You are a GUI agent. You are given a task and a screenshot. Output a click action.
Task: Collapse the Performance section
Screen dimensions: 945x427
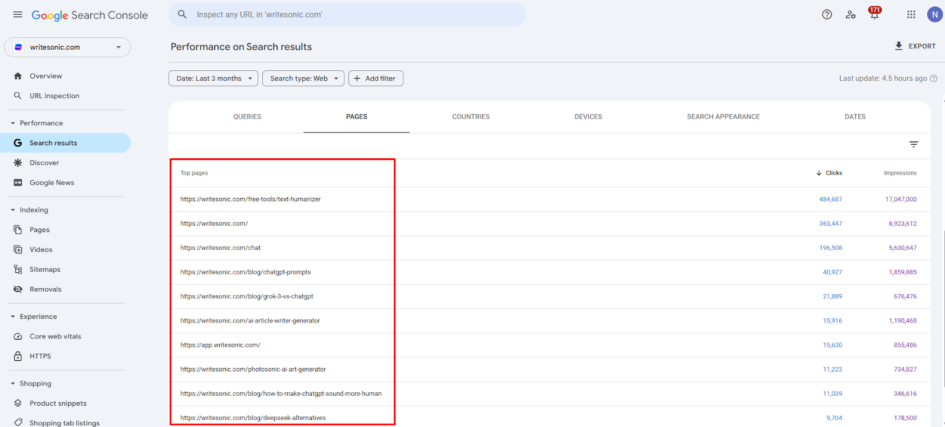click(13, 123)
